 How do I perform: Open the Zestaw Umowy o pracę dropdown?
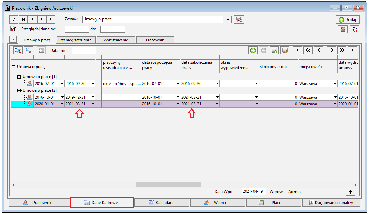pos(228,19)
